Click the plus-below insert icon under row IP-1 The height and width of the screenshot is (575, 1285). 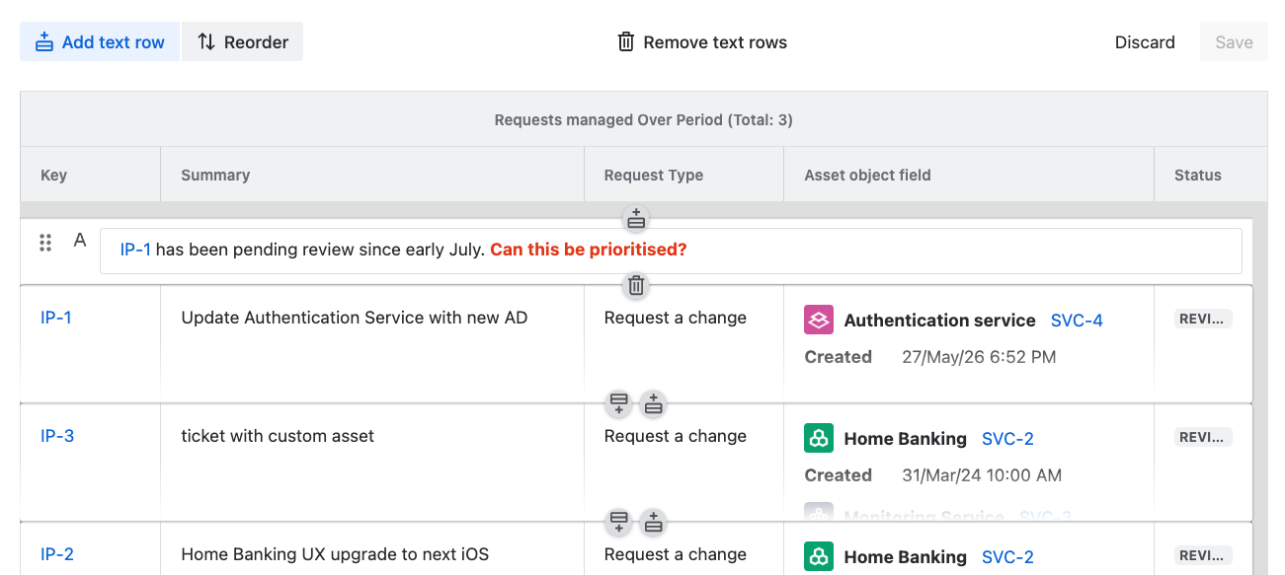click(619, 403)
